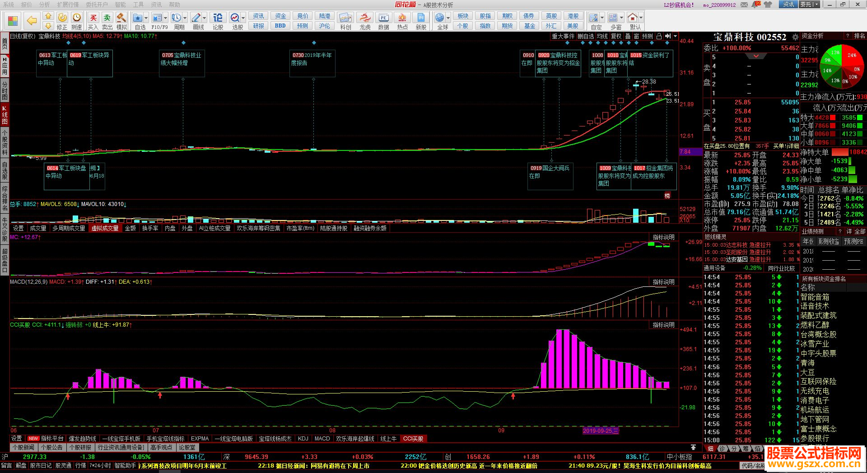
Task: Click the BBD button
Action: (280, 26)
